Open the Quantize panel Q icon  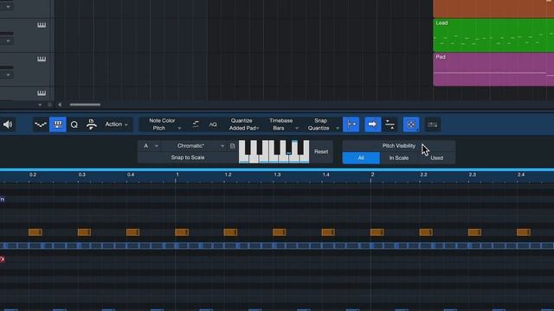pos(74,124)
